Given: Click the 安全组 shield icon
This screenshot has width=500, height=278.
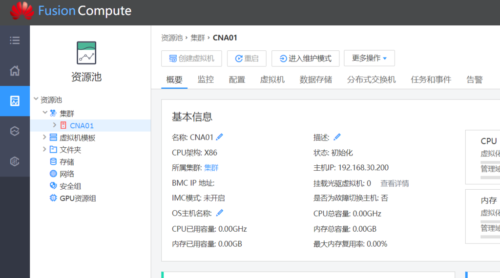Looking at the screenshot, I should click(x=53, y=186).
